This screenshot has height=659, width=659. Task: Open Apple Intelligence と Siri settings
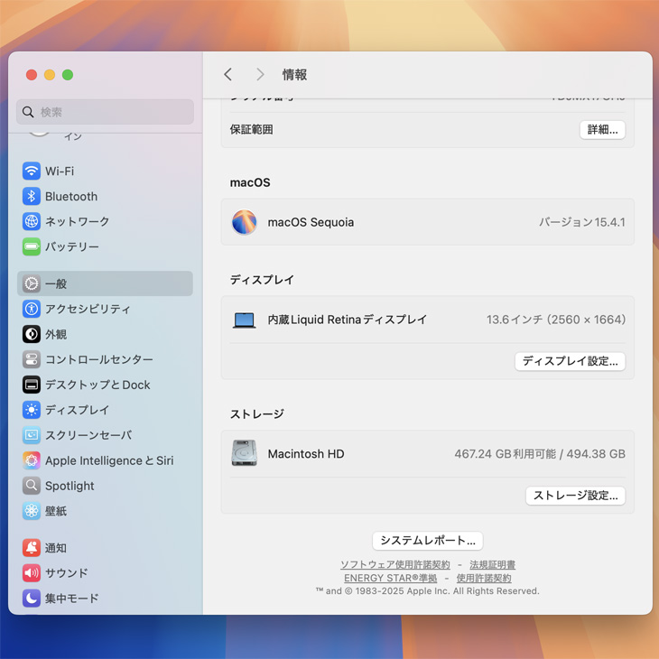tap(108, 460)
